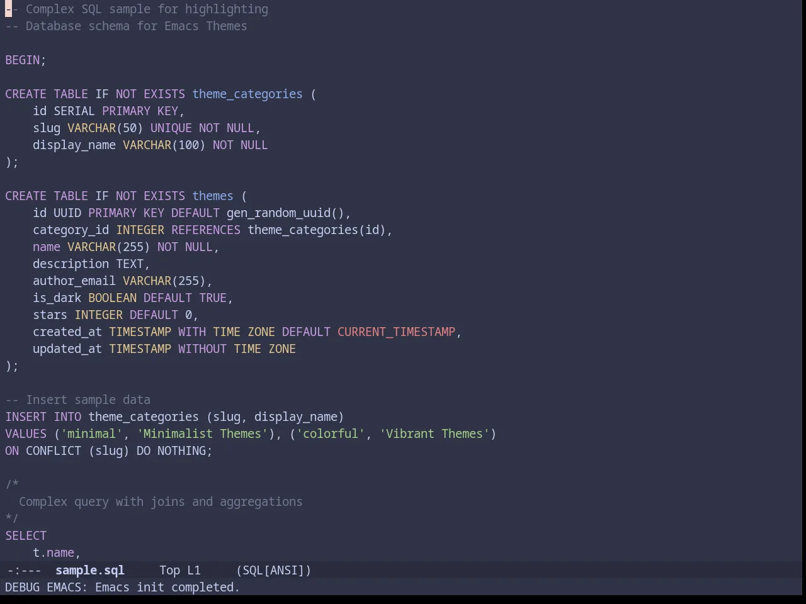
Task: Click CURRENT_TIMESTAMP on created_at line
Action: tap(397, 332)
